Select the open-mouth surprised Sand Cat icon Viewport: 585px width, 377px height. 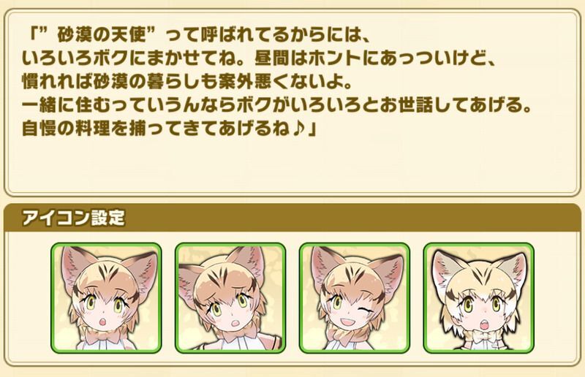point(106,297)
